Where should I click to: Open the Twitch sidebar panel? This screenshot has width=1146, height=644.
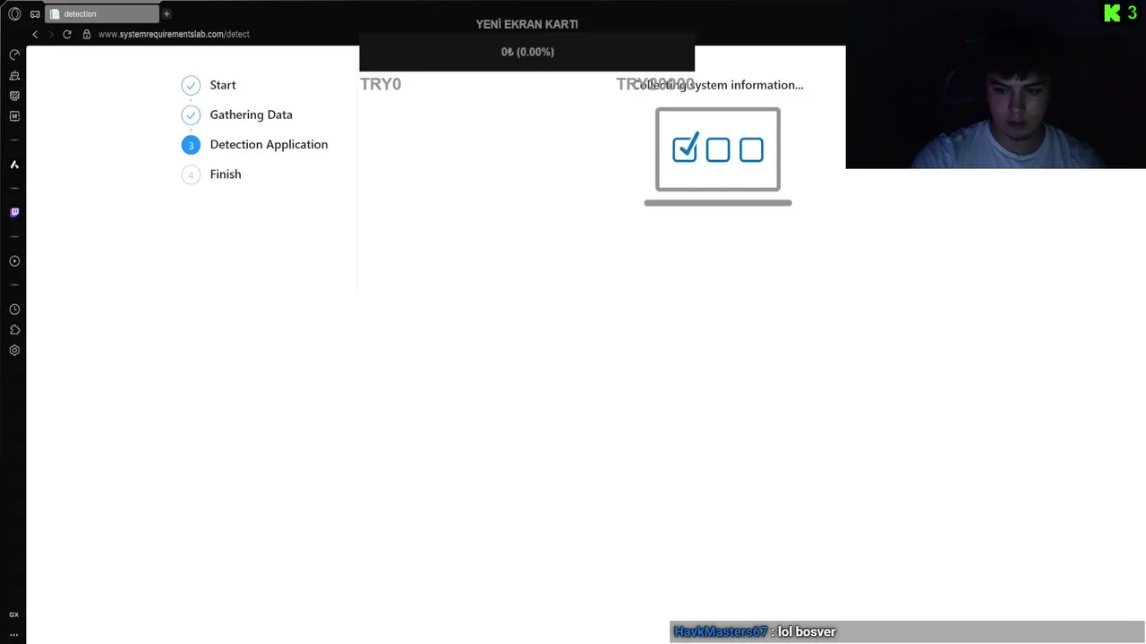14,212
